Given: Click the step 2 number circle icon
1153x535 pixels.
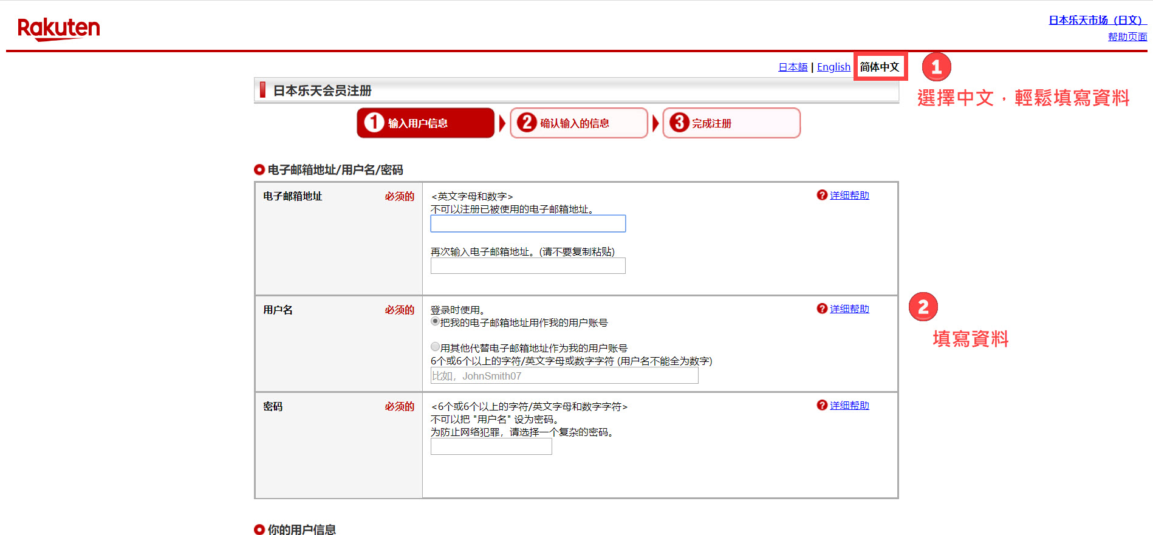Looking at the screenshot, I should coord(526,123).
